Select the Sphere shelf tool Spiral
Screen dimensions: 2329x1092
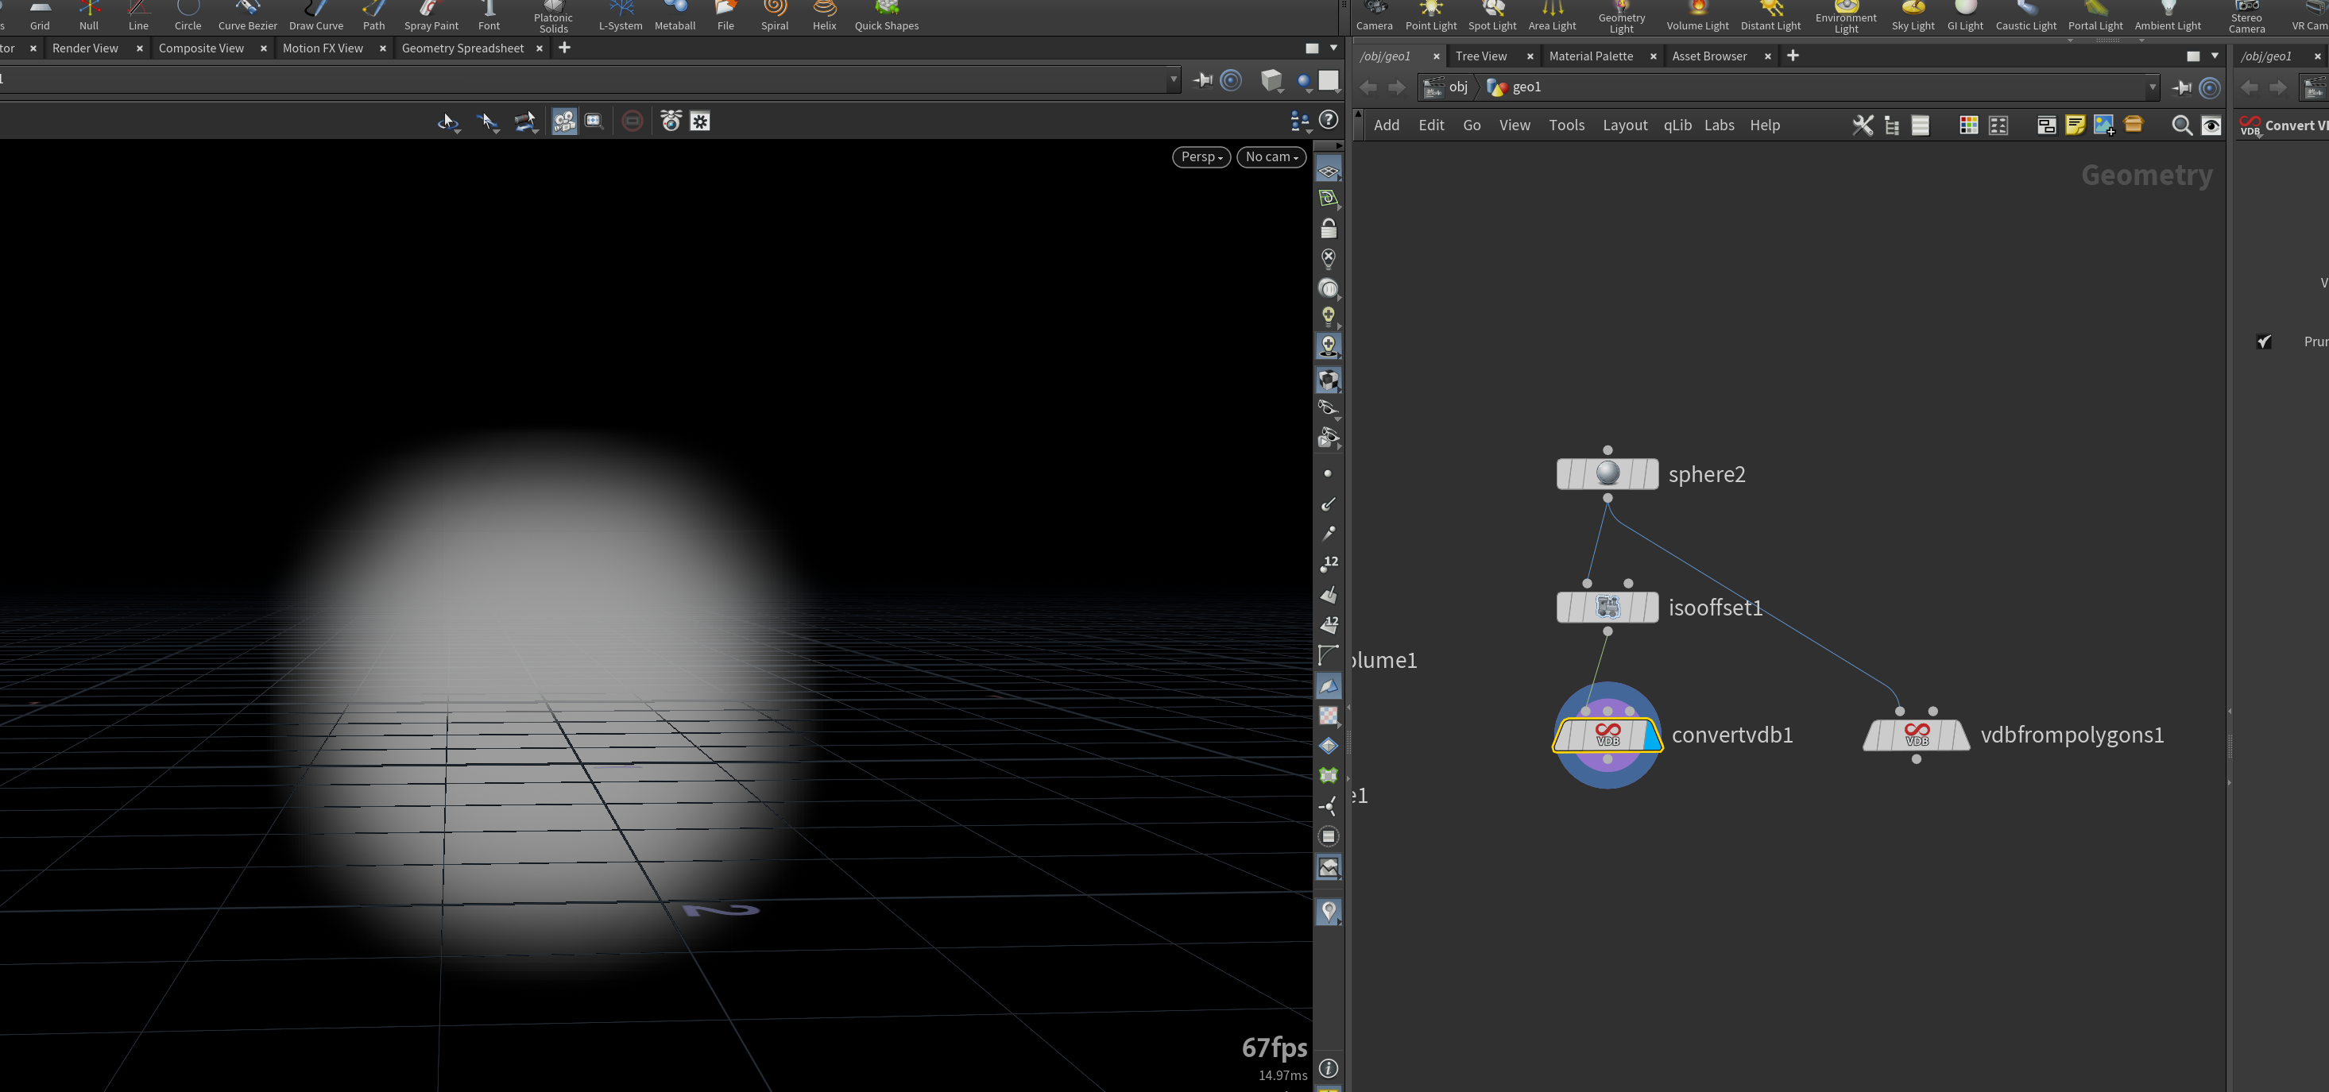point(775,16)
